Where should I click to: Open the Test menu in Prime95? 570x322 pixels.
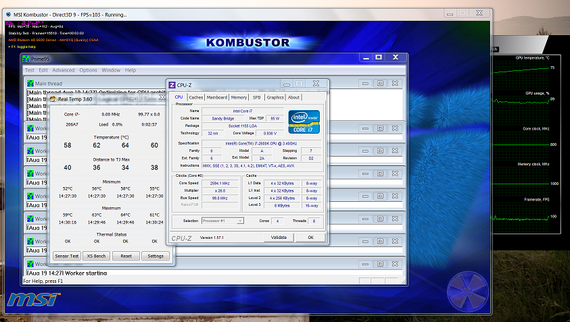[x=30, y=70]
